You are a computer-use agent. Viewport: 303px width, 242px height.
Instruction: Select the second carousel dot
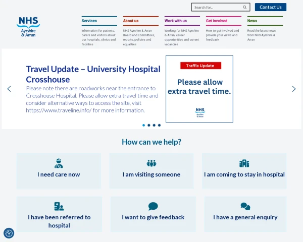[x=149, y=125]
